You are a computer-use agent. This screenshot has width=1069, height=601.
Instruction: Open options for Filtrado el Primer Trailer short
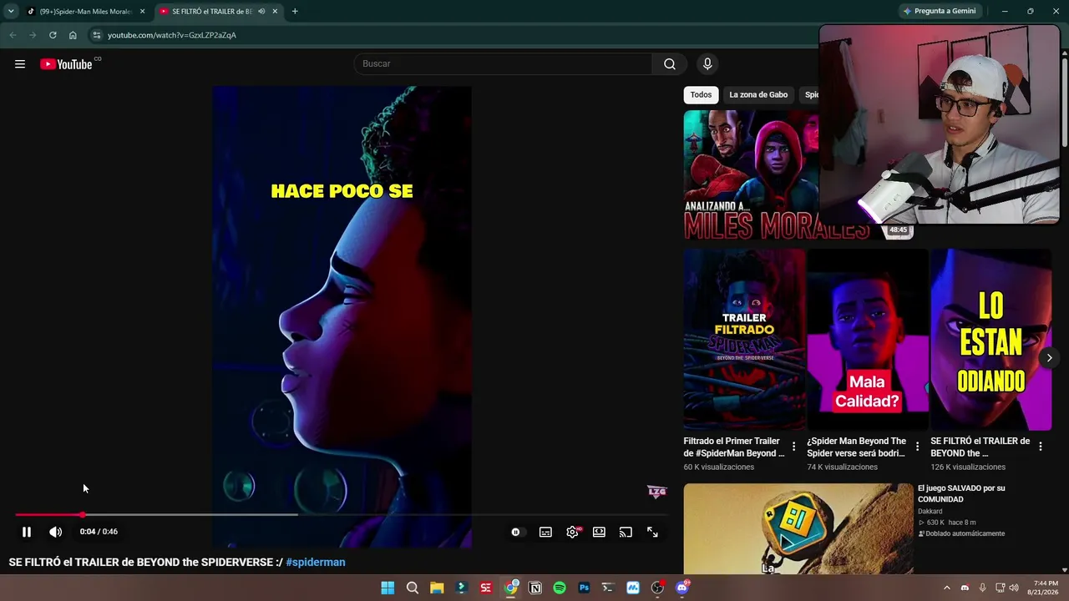[794, 447]
